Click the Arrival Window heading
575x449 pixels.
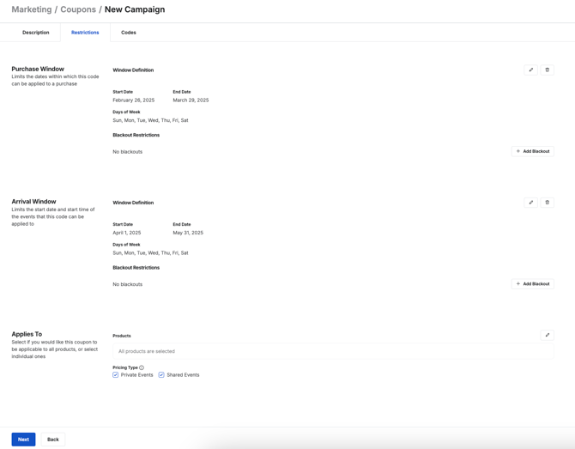click(x=33, y=202)
